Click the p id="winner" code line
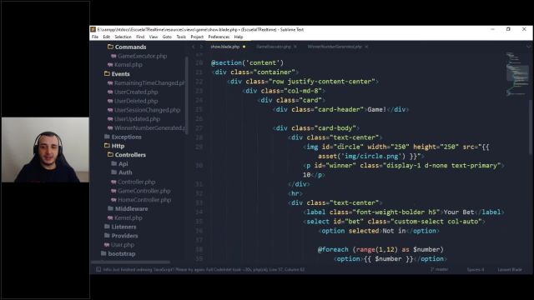The image size is (534, 300). [404, 166]
